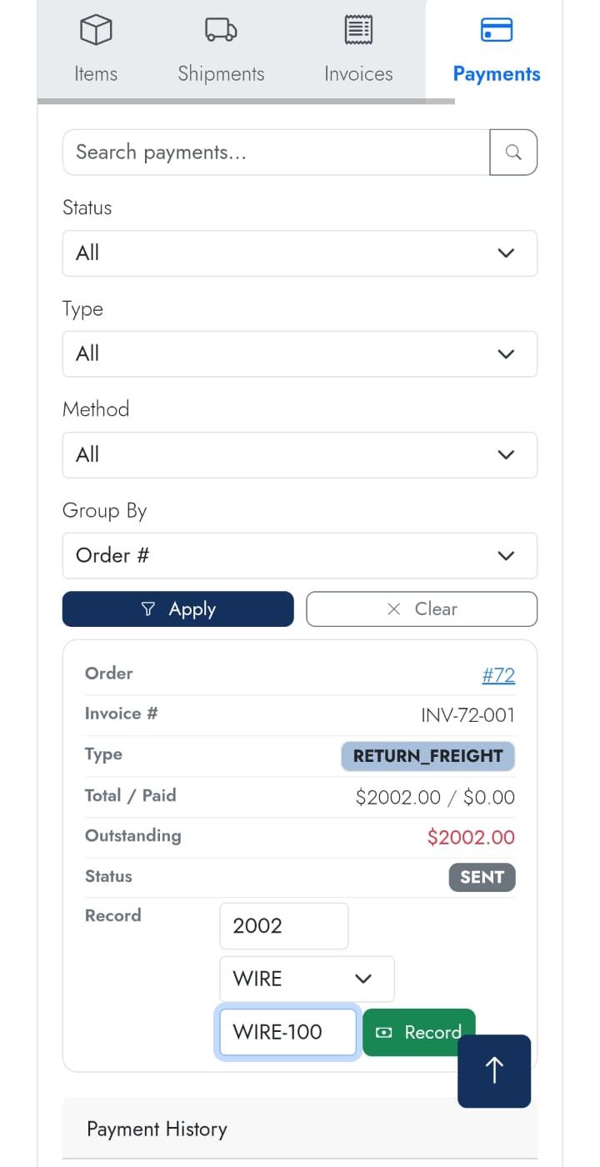The width and height of the screenshot is (600, 1167).
Task: Open the Method filter dropdown
Action: tap(300, 454)
